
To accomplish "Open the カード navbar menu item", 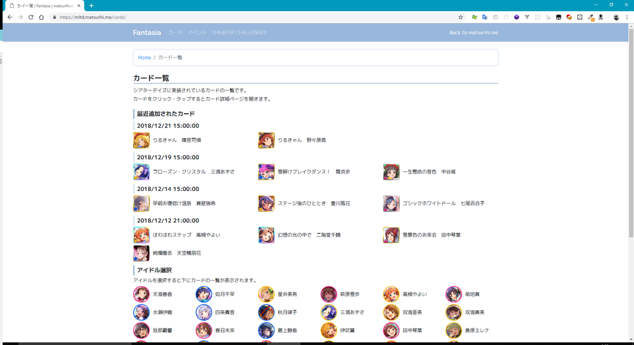I will (175, 33).
